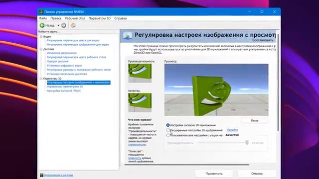Open Регулировка размера и положения рабочего стола

click(x=79, y=70)
